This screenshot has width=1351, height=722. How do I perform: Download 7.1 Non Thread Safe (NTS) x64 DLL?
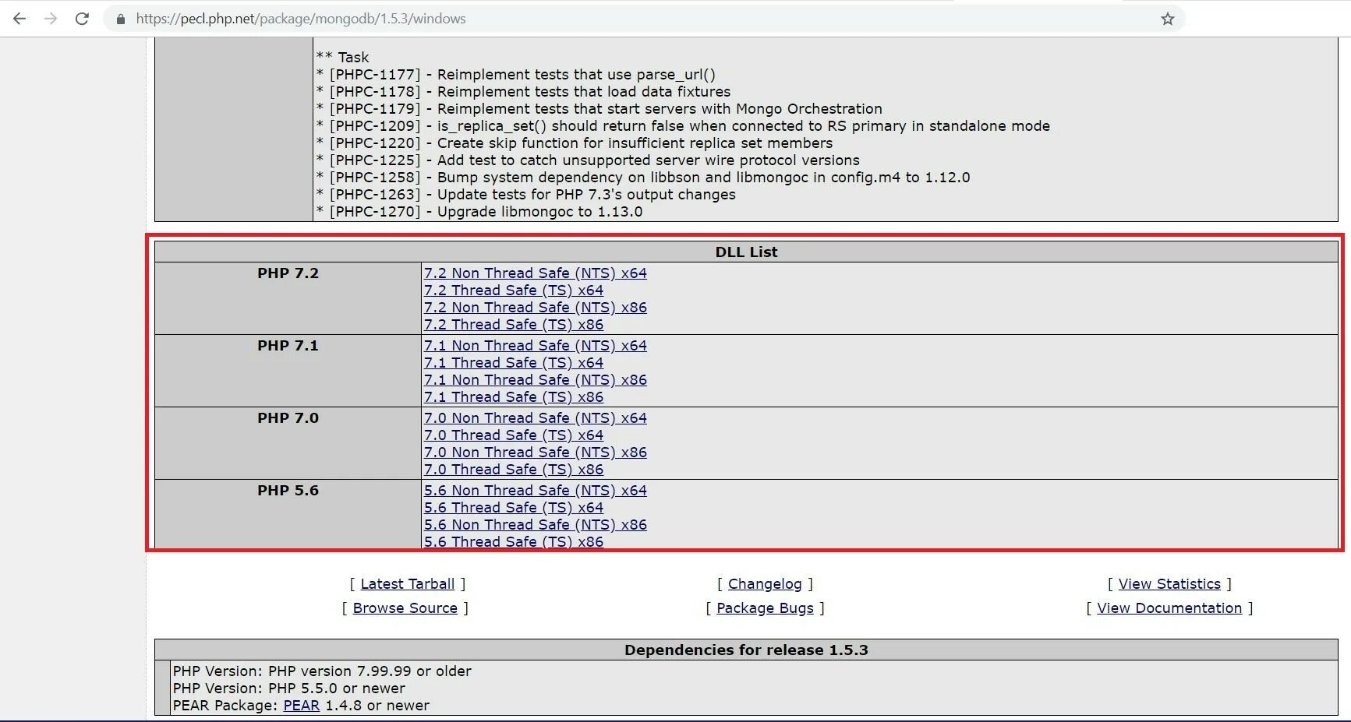click(x=536, y=346)
